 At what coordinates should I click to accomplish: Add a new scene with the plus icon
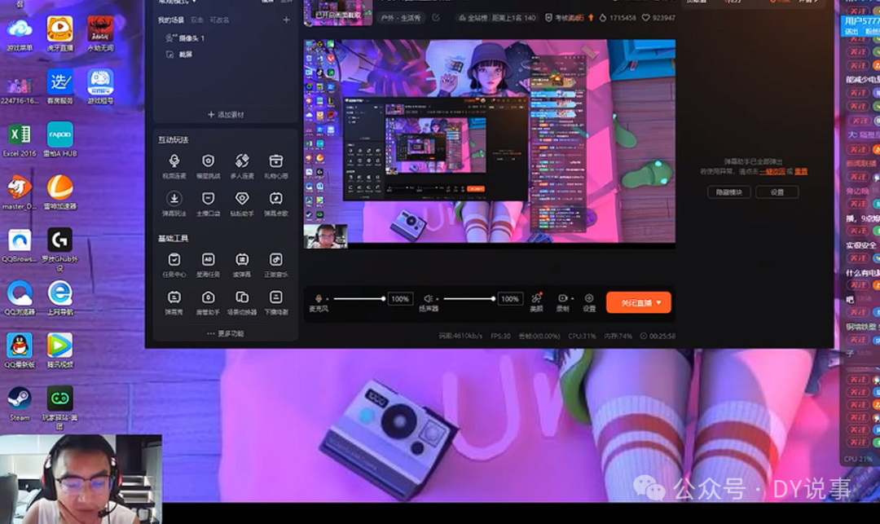(x=286, y=20)
